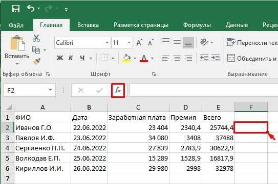Select row 4 header

(x=7, y=148)
